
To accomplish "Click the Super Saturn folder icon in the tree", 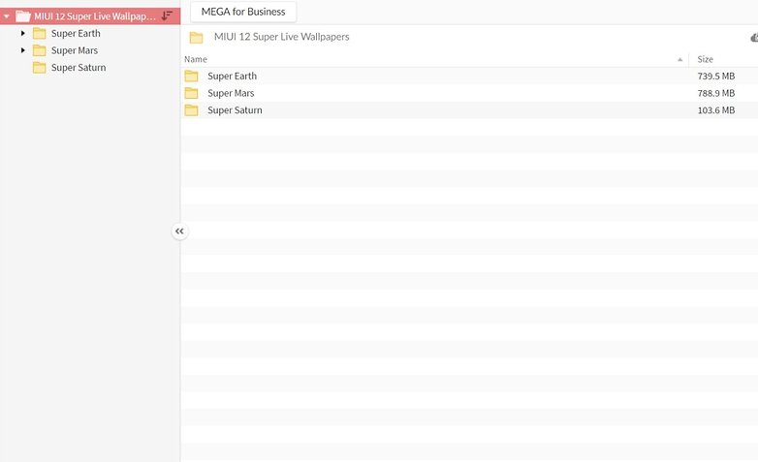I will click(x=39, y=68).
